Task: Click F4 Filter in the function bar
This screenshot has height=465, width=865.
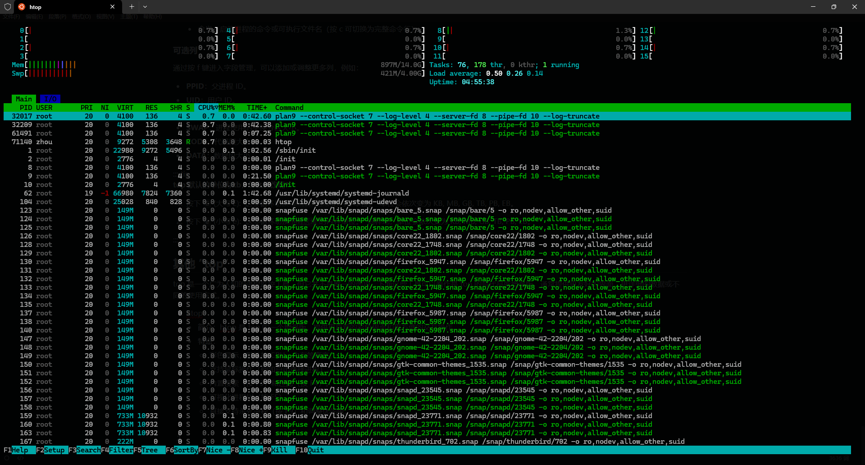Action: coord(117,450)
